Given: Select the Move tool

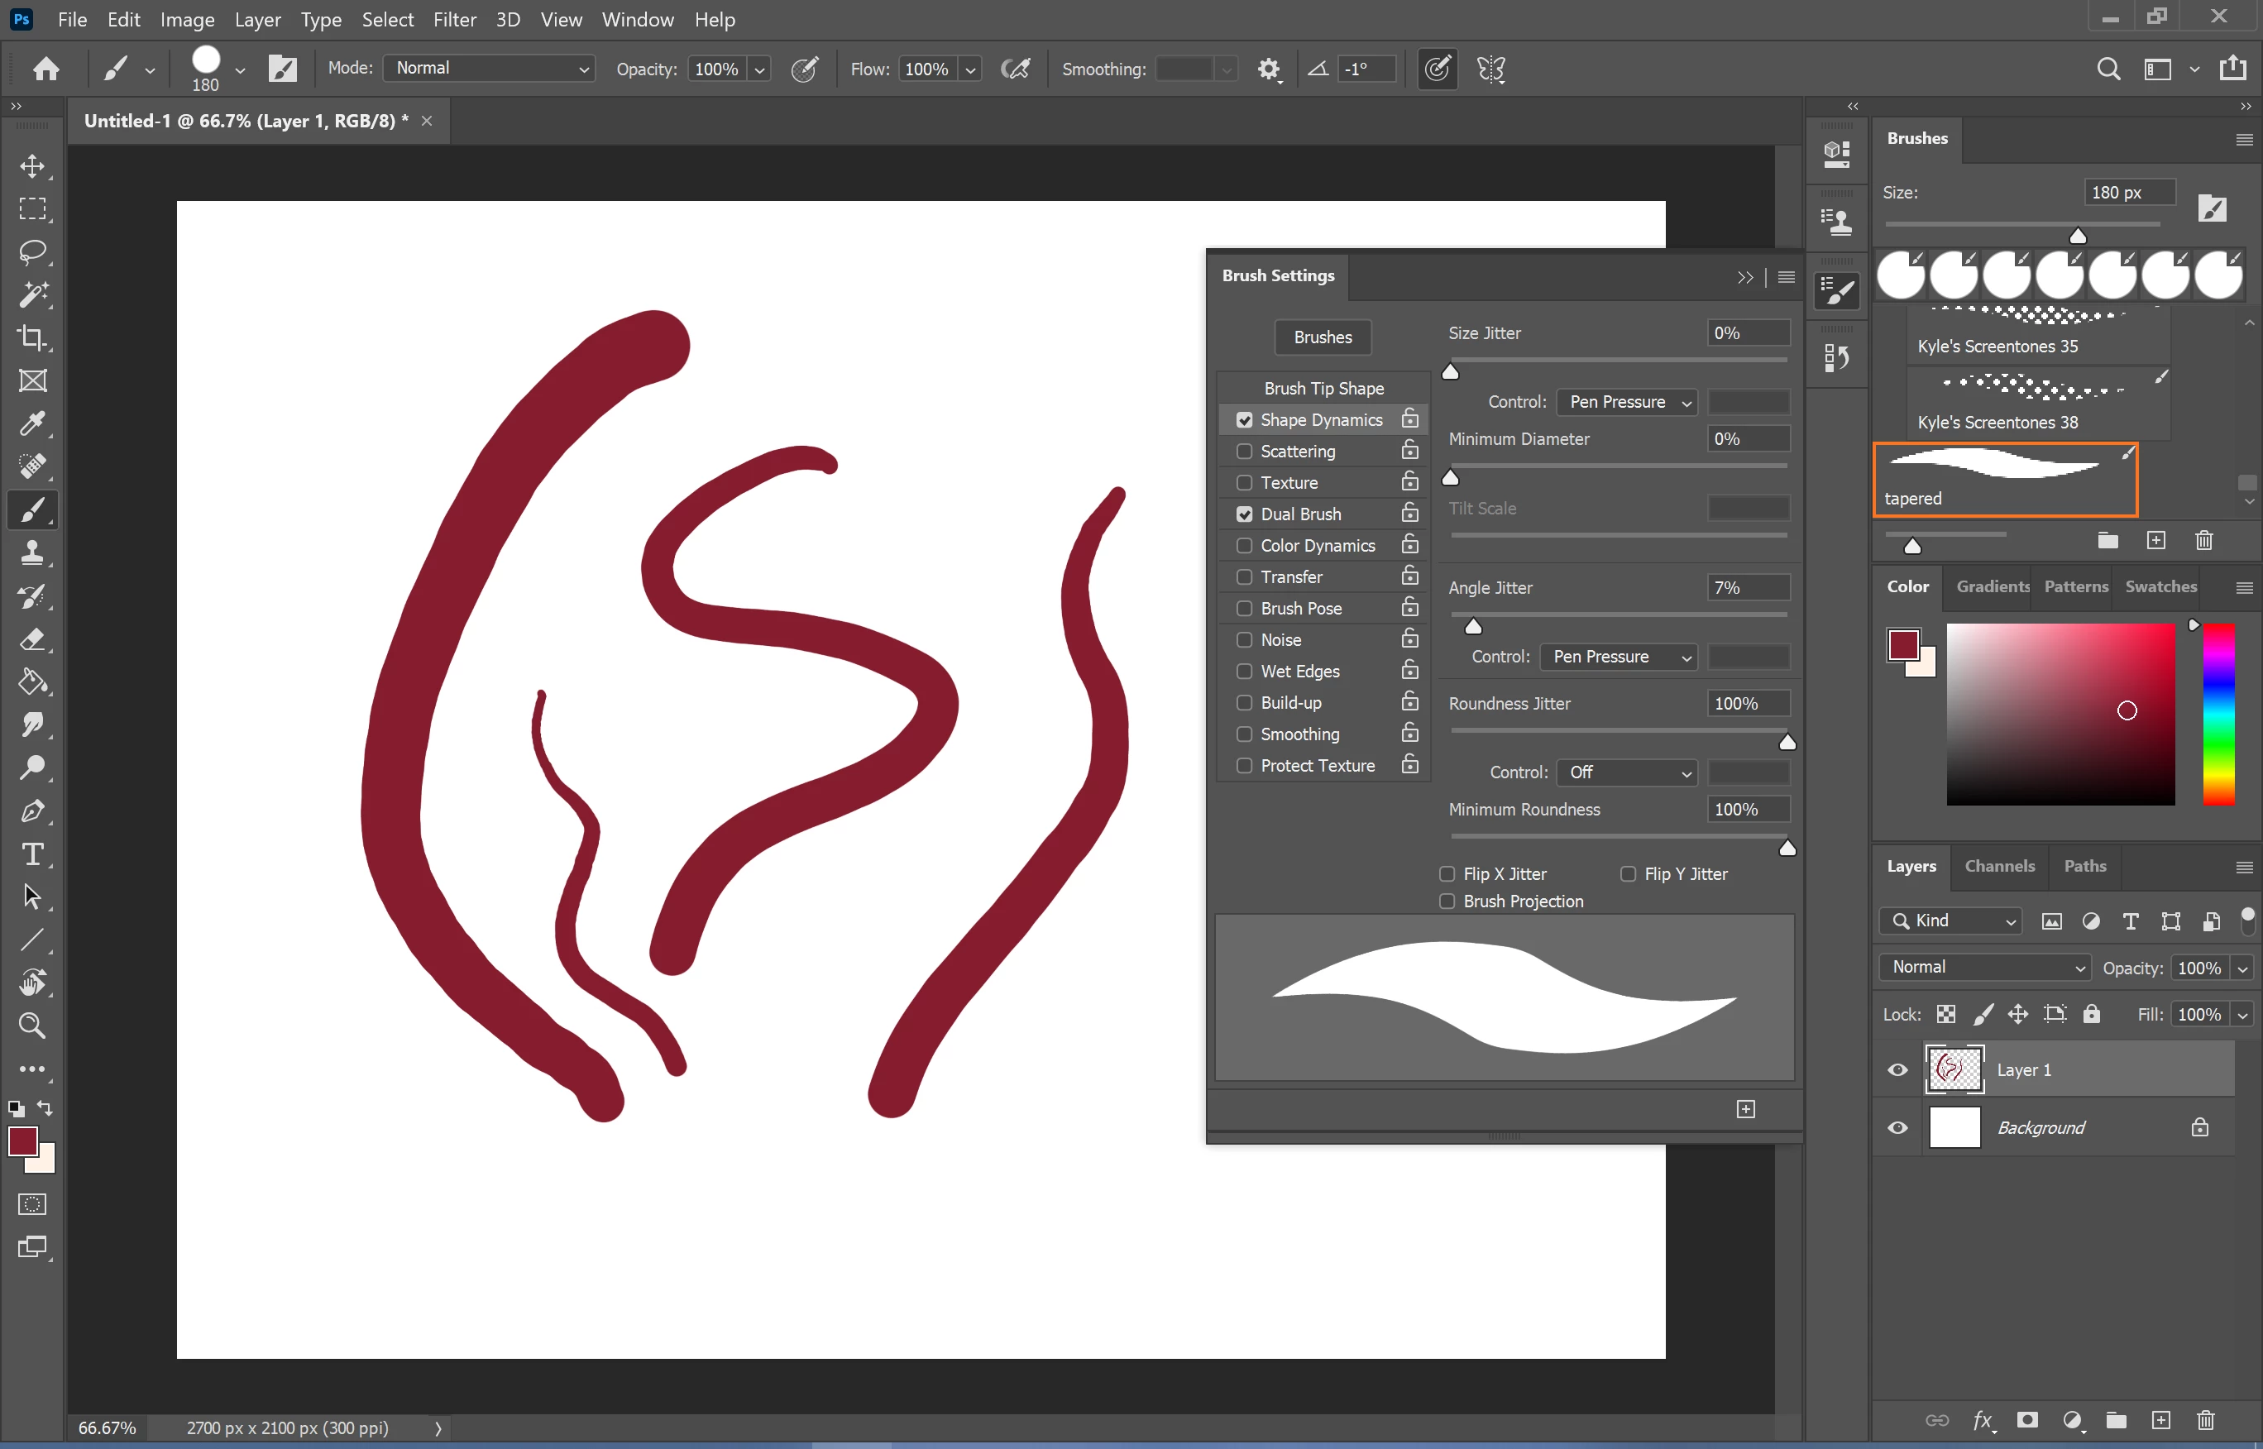Looking at the screenshot, I should tap(33, 166).
